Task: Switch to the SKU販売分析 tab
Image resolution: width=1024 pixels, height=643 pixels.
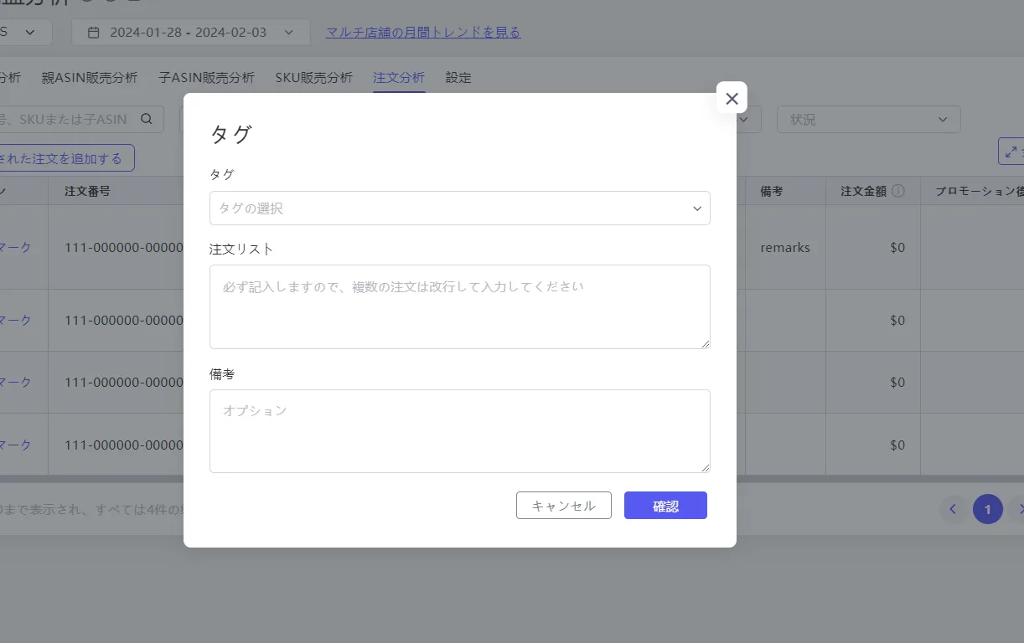Action: [x=313, y=78]
